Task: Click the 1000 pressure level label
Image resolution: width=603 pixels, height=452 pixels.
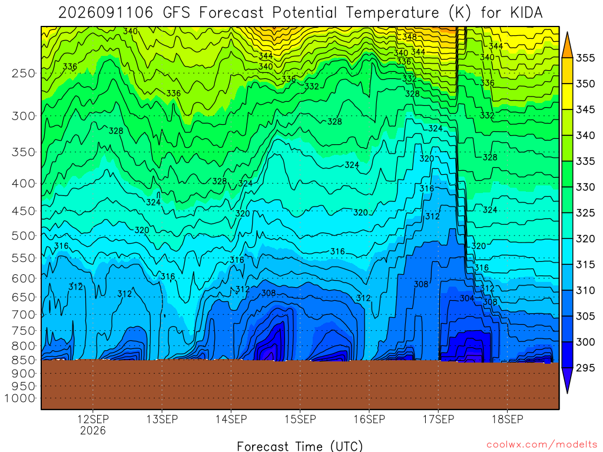Action: click(20, 398)
